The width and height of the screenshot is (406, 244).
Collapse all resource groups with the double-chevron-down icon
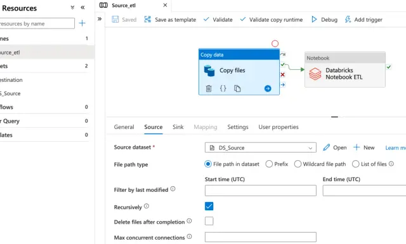[72, 8]
